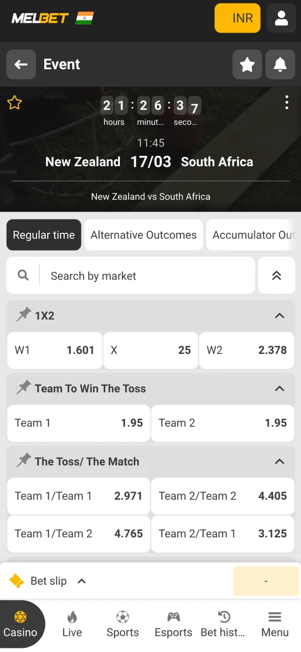Switch to Alternative Outcomes tab
This screenshot has width=301, height=652.
pos(143,235)
